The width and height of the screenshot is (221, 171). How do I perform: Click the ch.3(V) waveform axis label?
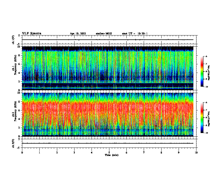[13, 144]
